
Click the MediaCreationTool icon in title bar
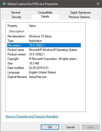coord(4,4)
